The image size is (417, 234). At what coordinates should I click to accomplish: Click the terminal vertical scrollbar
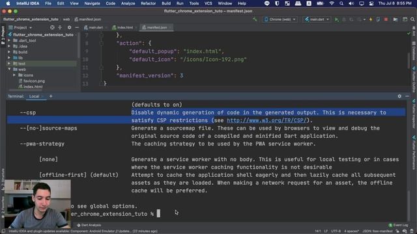coord(409,206)
